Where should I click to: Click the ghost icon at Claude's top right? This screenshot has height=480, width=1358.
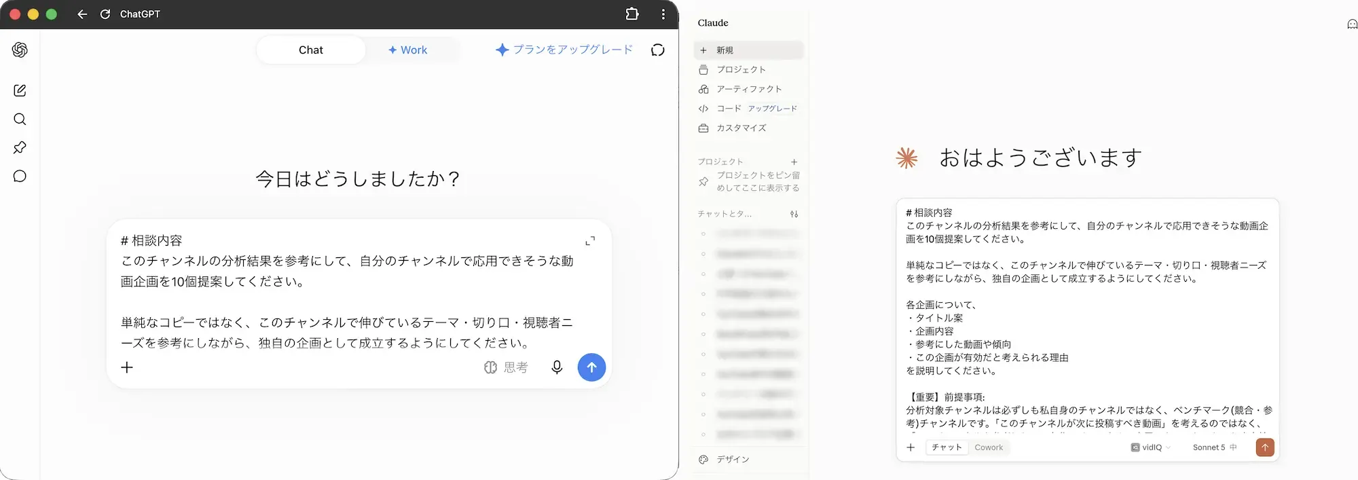tap(1351, 24)
